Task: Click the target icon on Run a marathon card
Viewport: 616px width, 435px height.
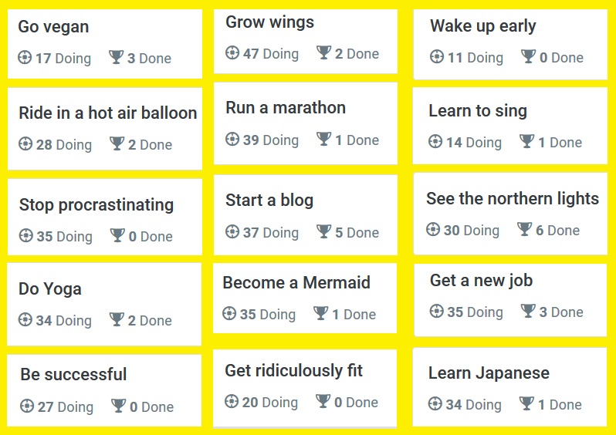Action: click(232, 139)
